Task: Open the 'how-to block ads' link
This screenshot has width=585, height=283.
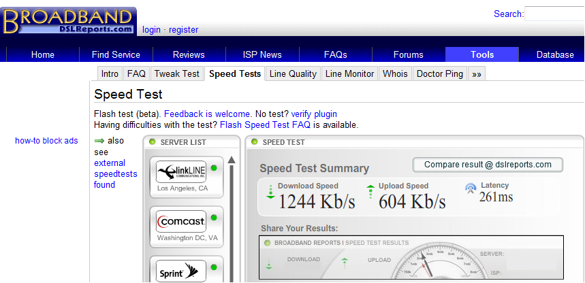Action: pos(46,141)
